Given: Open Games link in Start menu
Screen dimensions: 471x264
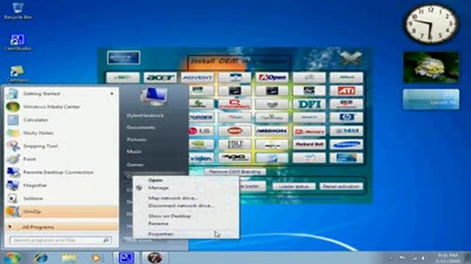Looking at the screenshot, I should tap(135, 164).
